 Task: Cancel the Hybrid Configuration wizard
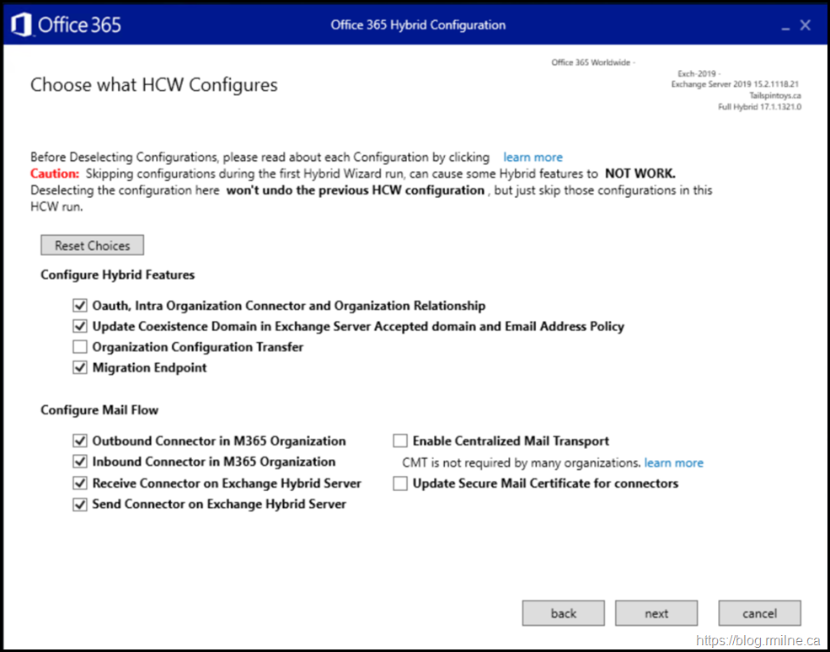(x=759, y=613)
